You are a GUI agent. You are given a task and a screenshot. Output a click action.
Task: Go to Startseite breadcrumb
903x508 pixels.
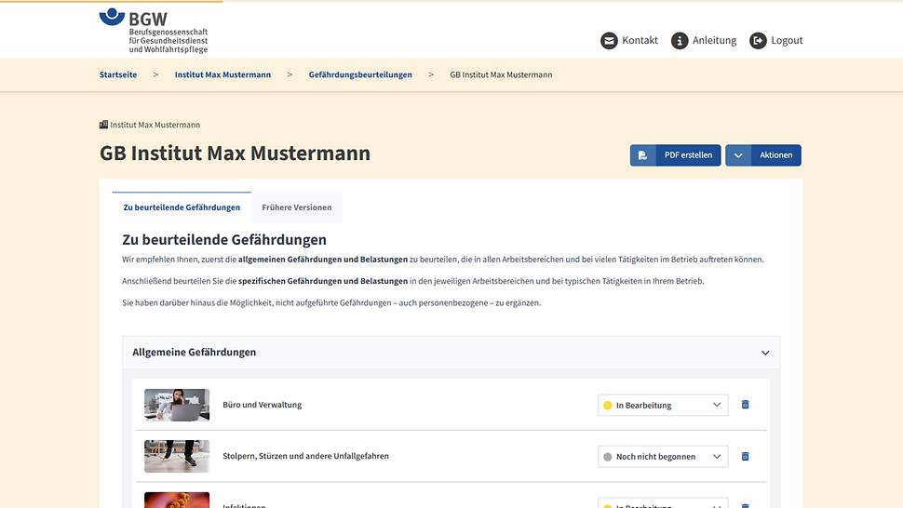point(118,74)
